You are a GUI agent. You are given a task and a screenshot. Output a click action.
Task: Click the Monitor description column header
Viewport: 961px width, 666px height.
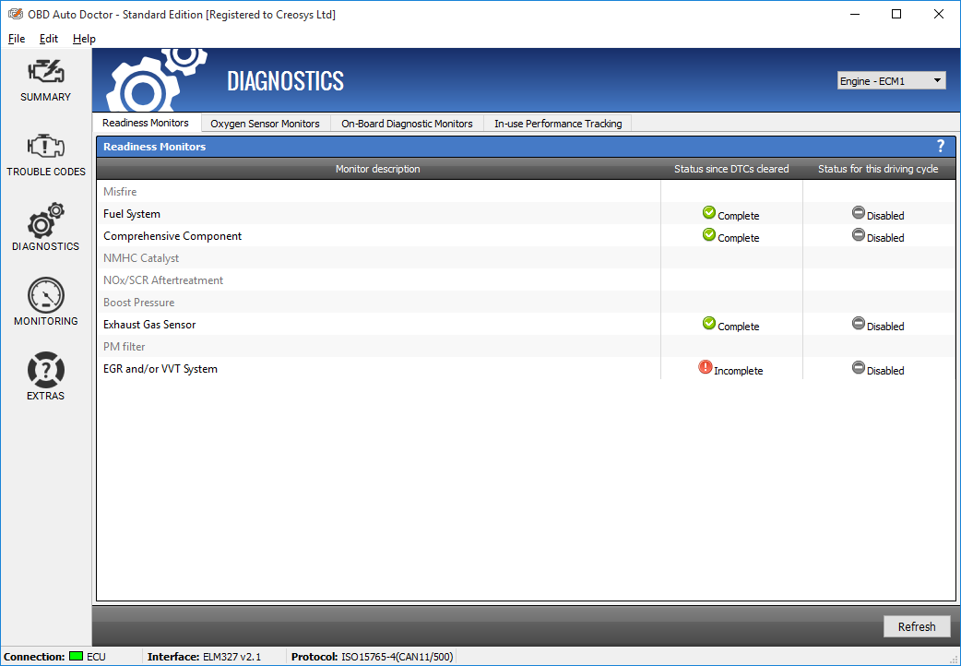[378, 169]
